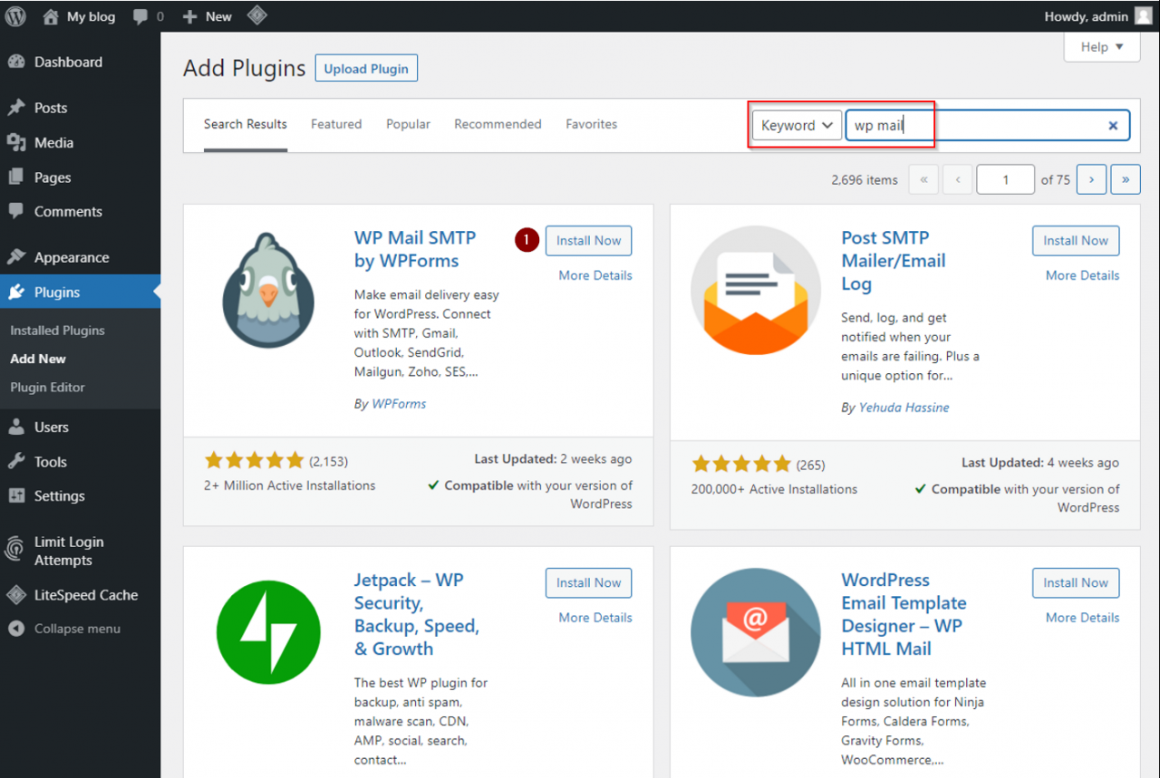Install the WP Mail SMTP plugin now
Viewport: 1160px width, 778px height.
[588, 241]
